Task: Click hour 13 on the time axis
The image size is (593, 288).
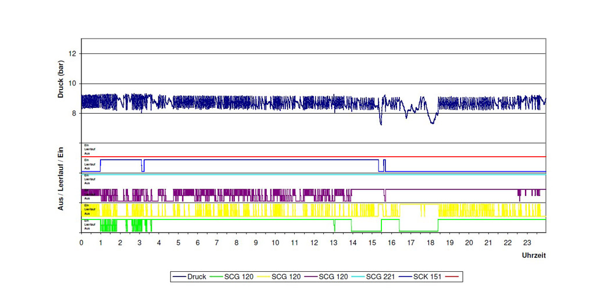Action: 333,242
